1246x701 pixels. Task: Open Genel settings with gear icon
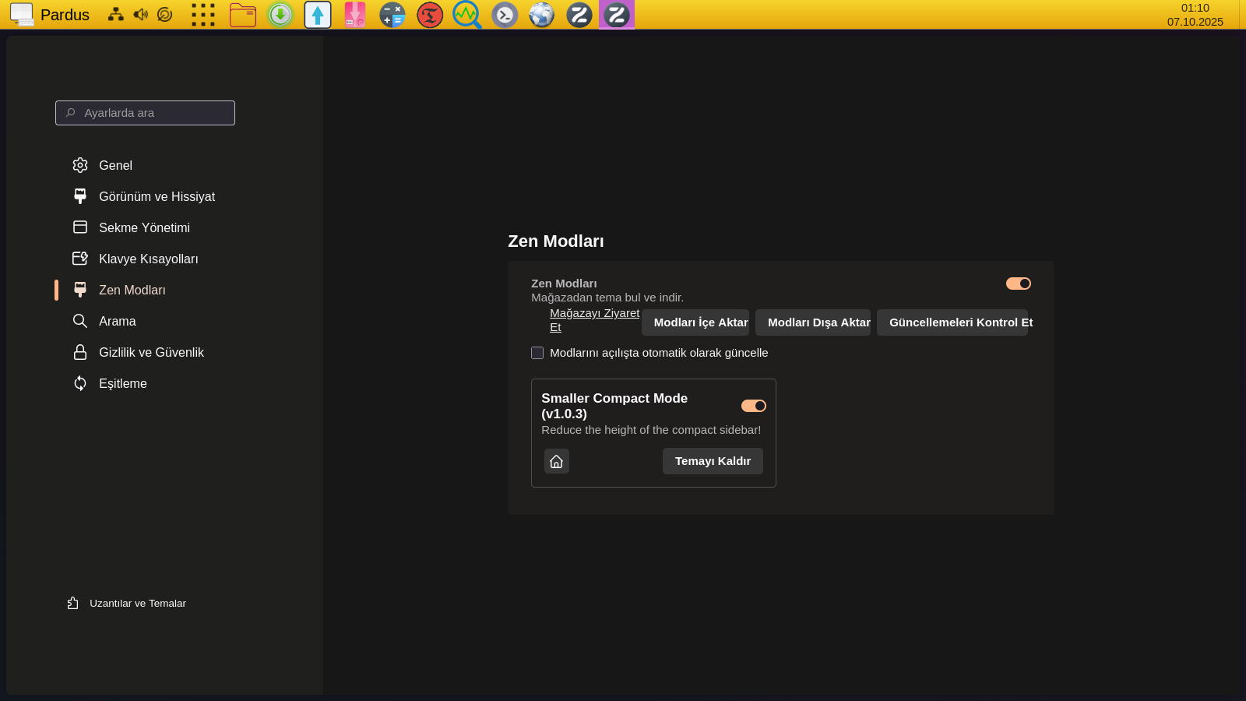click(x=115, y=165)
